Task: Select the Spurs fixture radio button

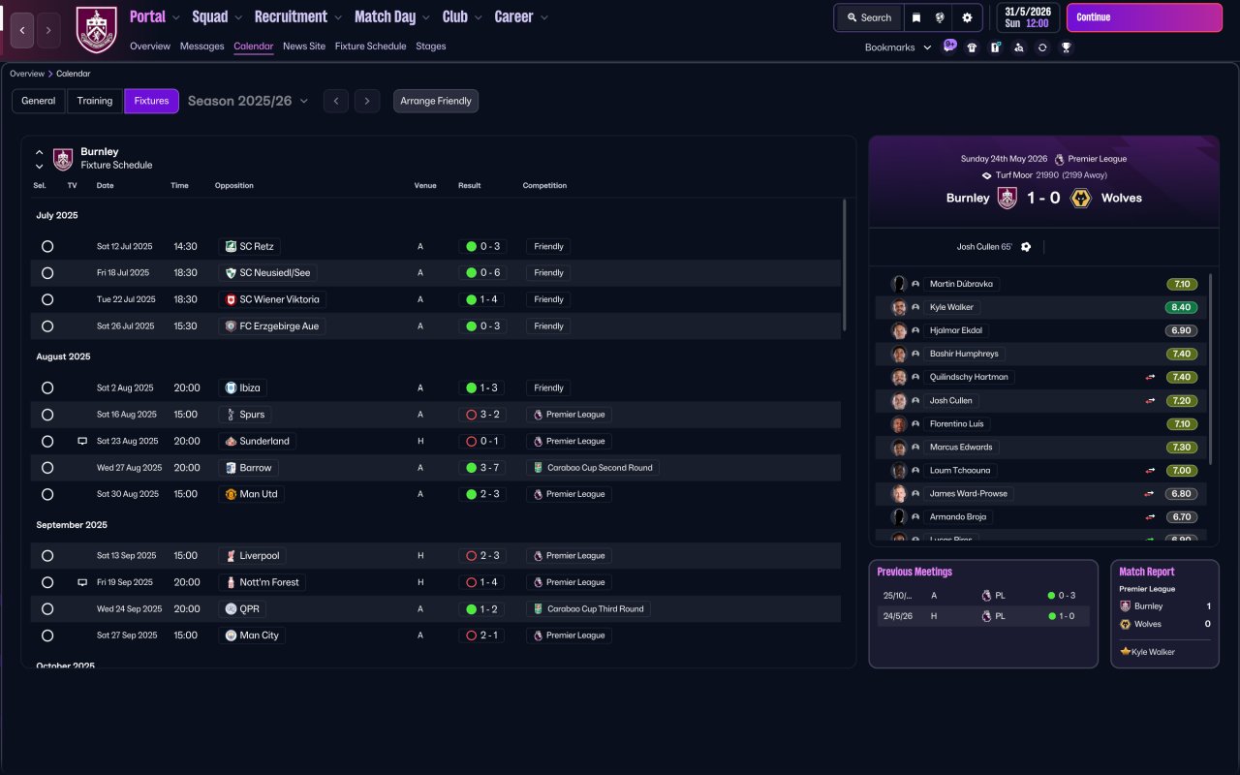Action: point(47,415)
